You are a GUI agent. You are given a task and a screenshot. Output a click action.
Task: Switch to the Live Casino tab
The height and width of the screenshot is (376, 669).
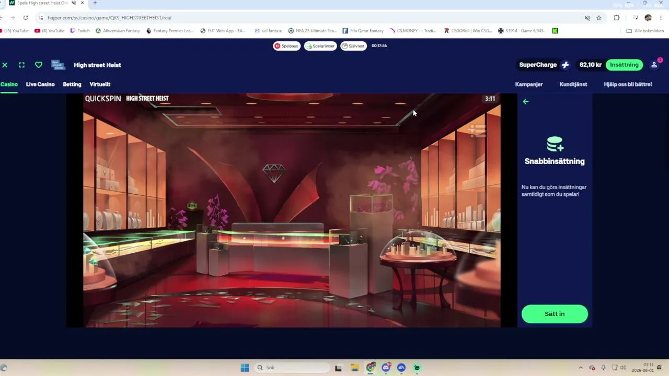pyautogui.click(x=40, y=84)
